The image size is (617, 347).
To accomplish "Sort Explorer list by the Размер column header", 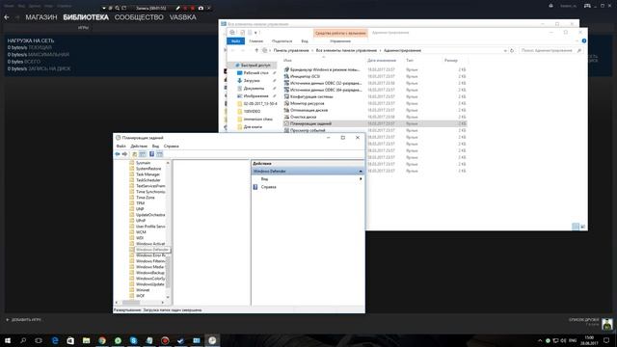I will 451,61.
